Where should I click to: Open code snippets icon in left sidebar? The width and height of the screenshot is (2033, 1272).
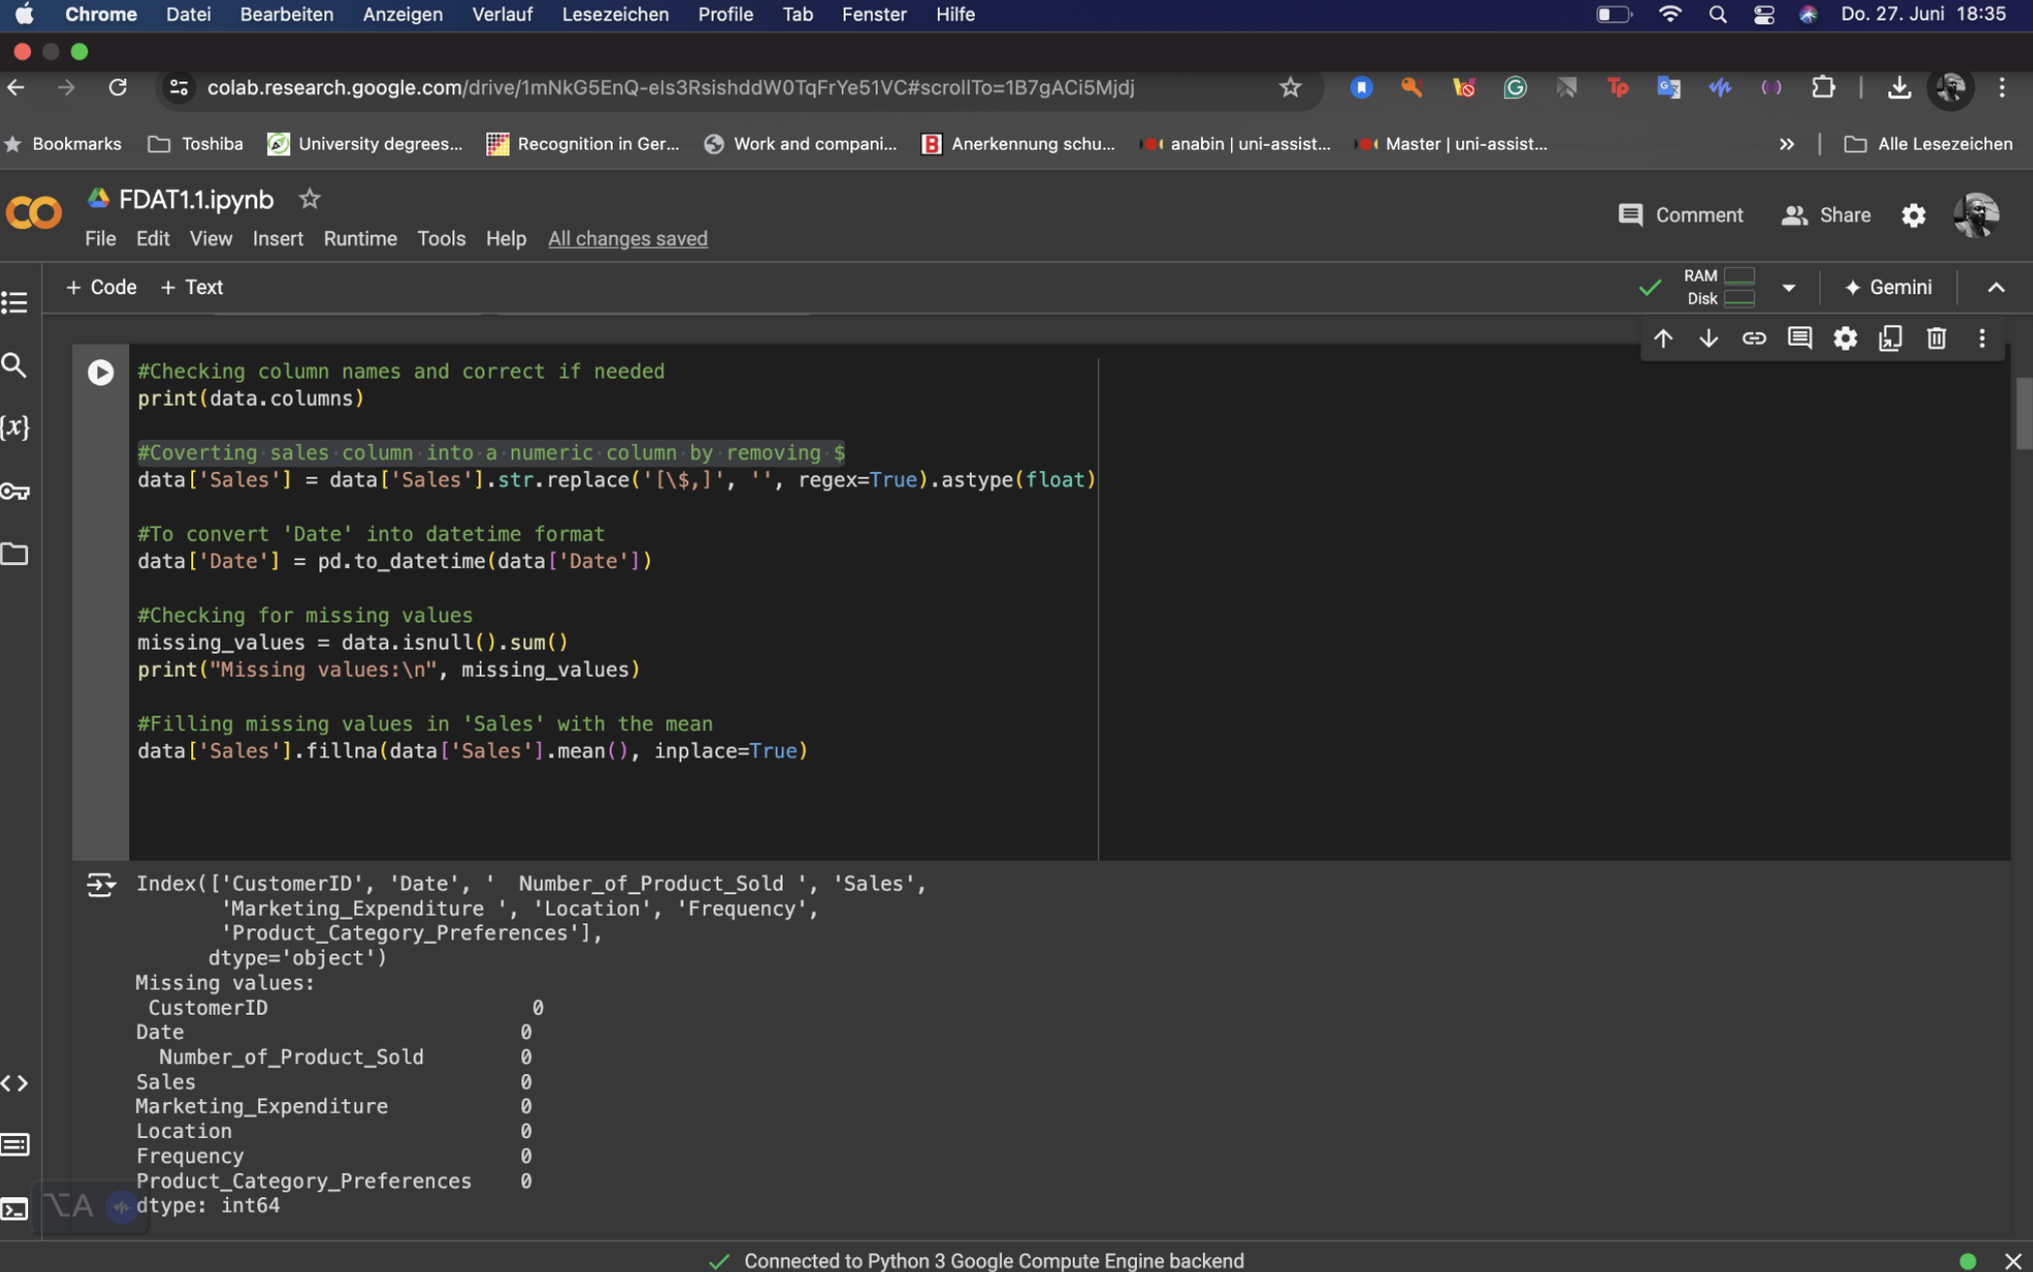pos(15,1083)
